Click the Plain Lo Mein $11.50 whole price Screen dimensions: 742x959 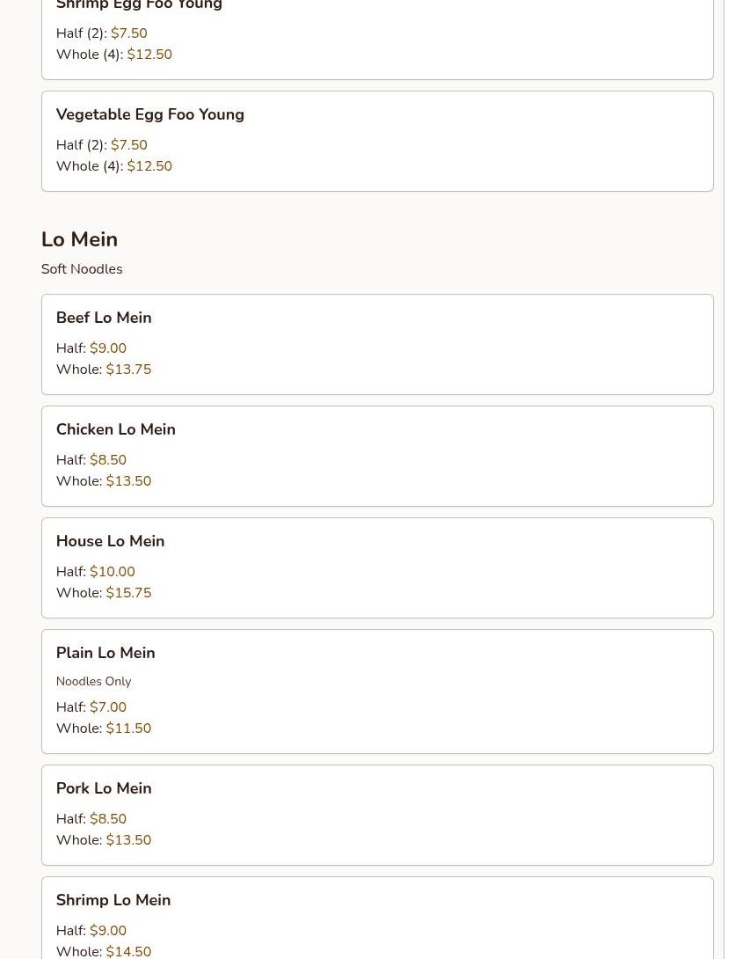point(128,728)
